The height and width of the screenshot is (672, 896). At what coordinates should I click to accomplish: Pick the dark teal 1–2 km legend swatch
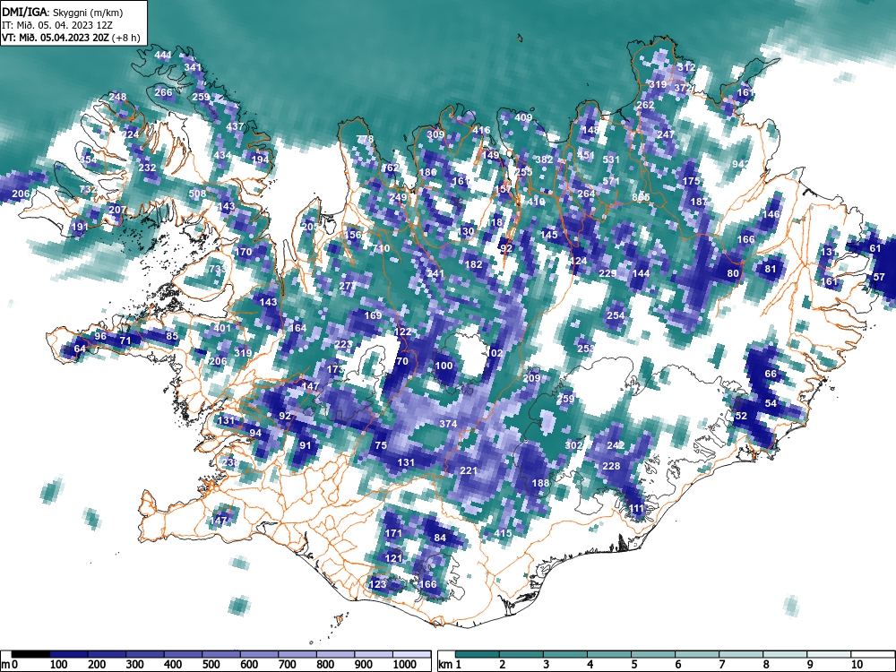pyautogui.click(x=478, y=654)
